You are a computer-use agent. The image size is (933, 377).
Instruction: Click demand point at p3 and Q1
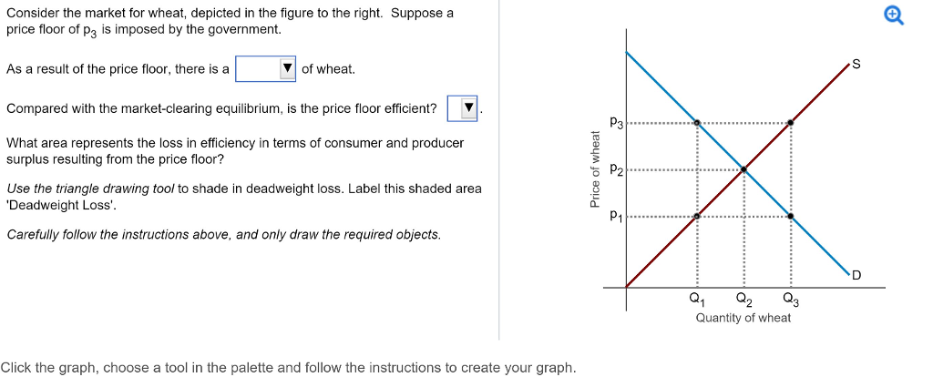point(697,123)
